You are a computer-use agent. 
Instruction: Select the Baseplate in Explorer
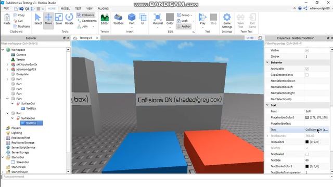[x=22, y=74]
